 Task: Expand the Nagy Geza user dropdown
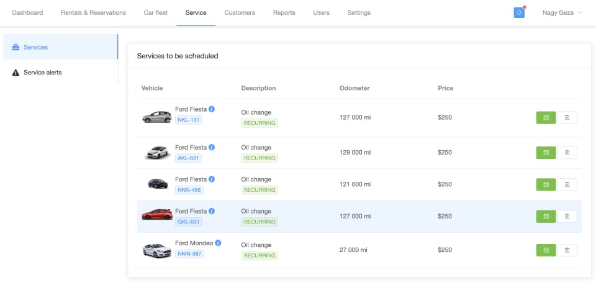562,12
